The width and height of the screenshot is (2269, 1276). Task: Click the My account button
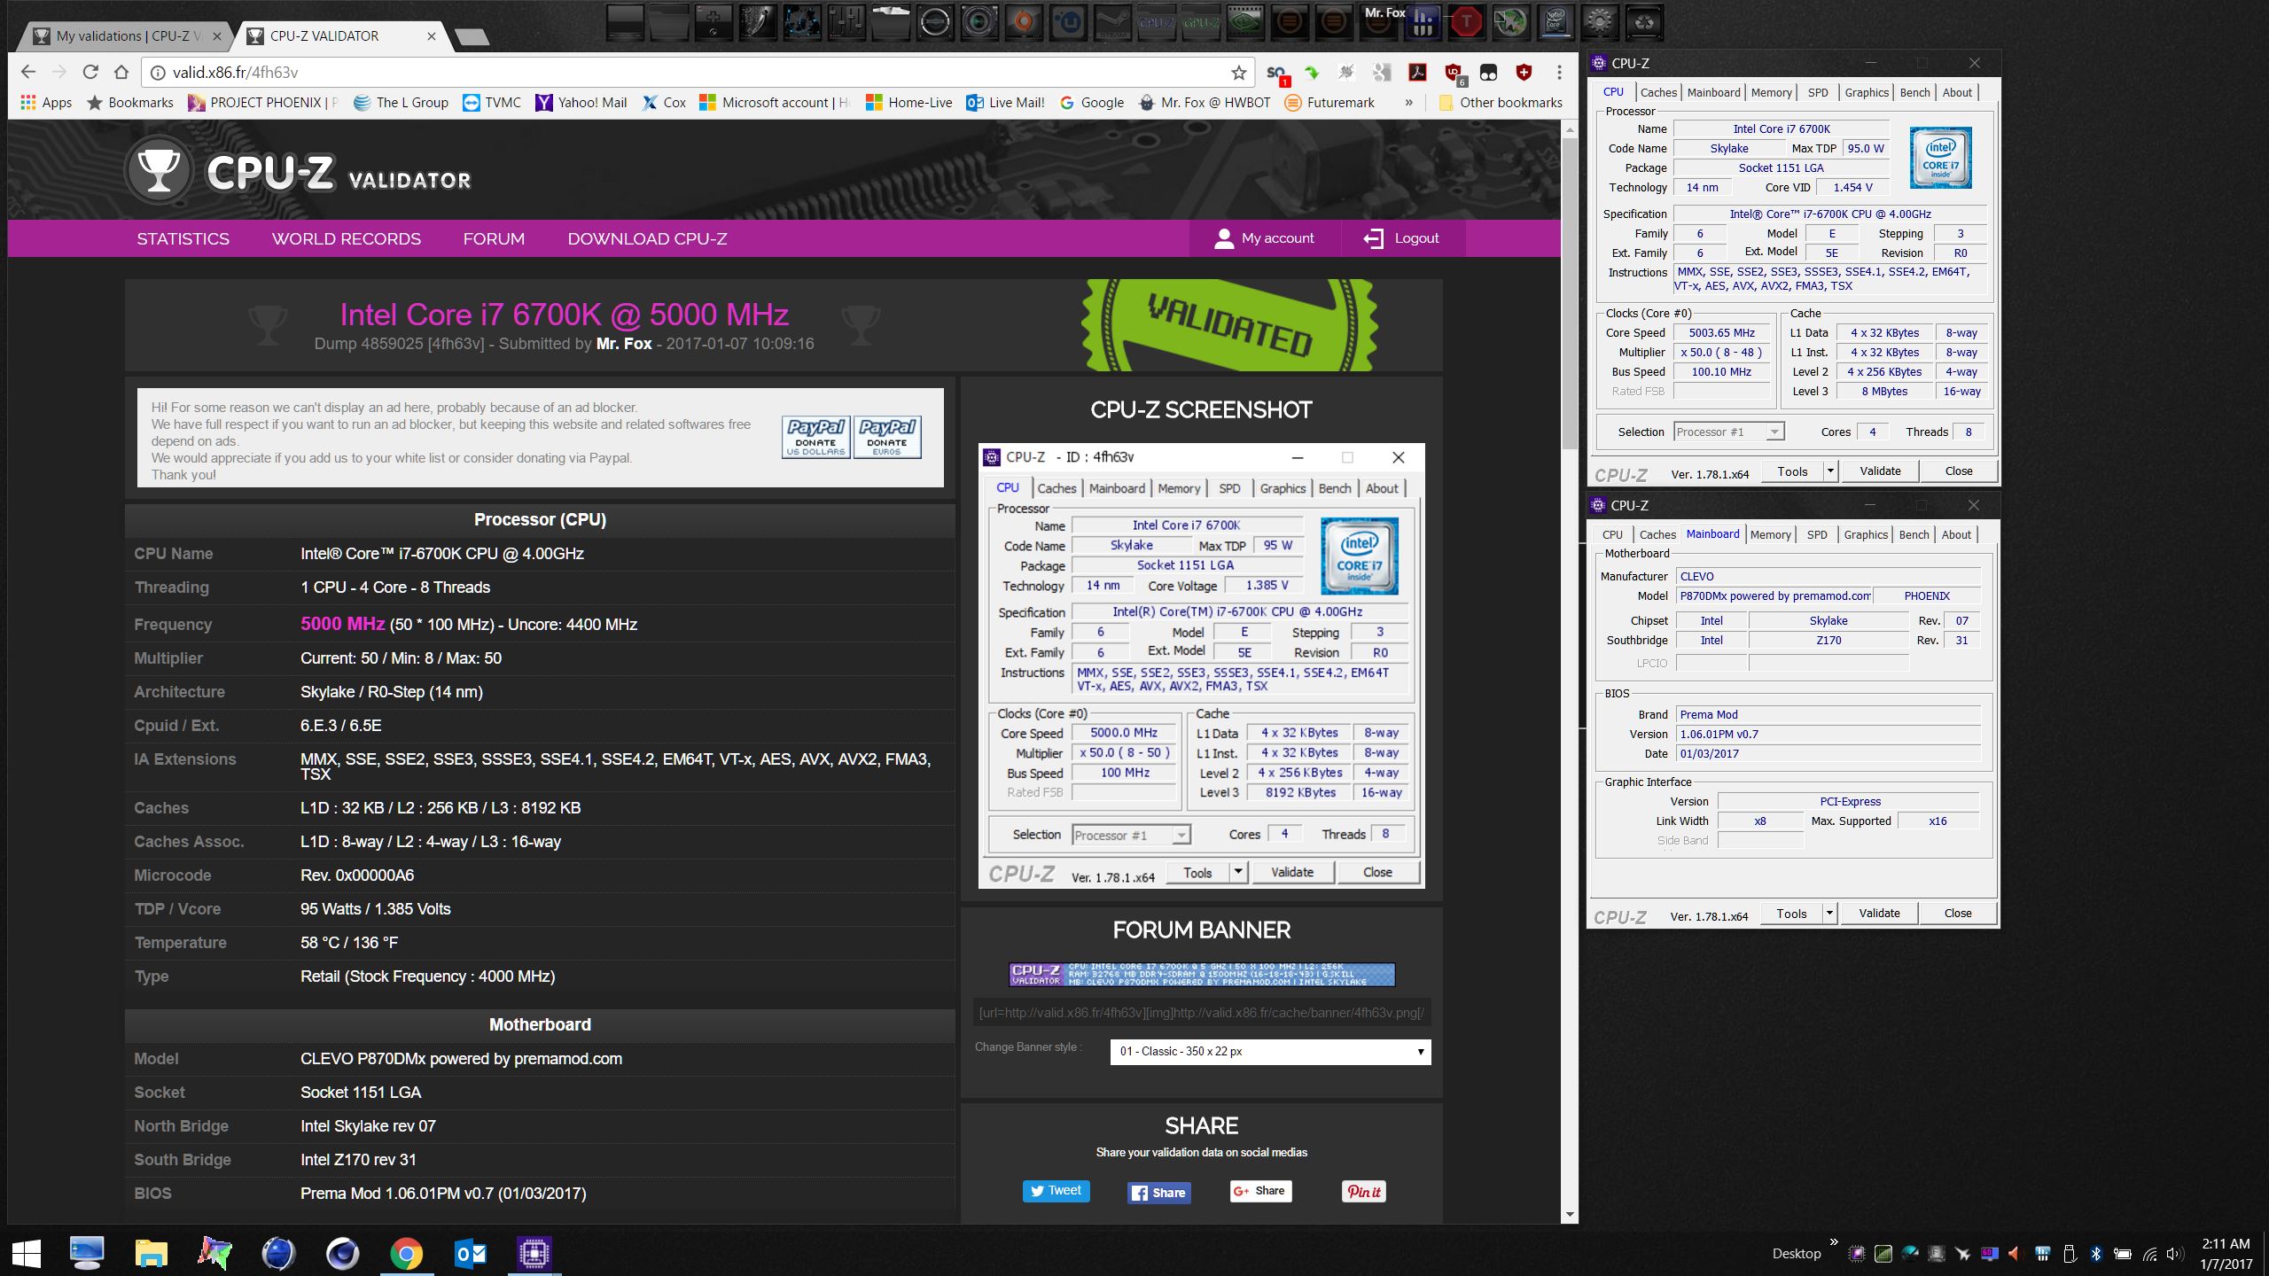pyautogui.click(x=1264, y=238)
